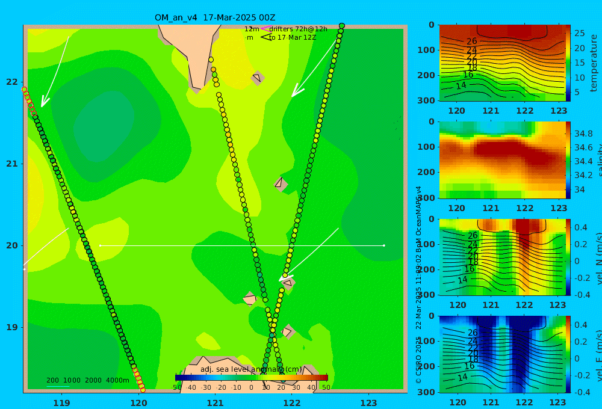Viewport: 602px width, 409px height.
Task: Select the 'drifters 72h@12h' legend text
Action: coord(298,29)
